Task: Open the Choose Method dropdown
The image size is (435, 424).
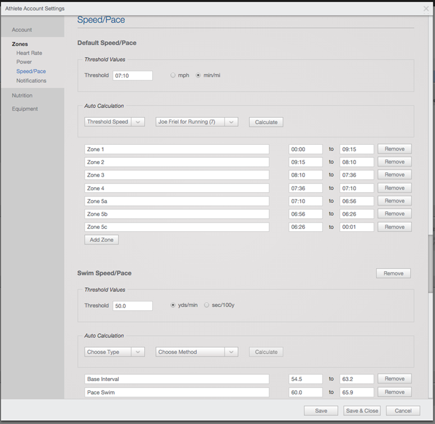Action: (x=196, y=352)
